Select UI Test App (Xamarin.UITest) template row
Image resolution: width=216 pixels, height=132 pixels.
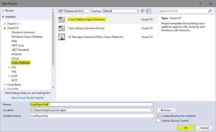coord(107,37)
